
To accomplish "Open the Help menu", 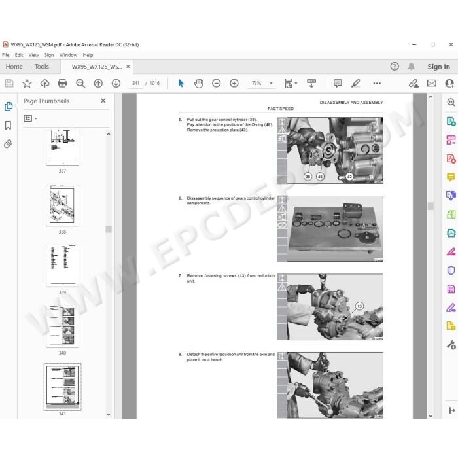I will tap(88, 55).
